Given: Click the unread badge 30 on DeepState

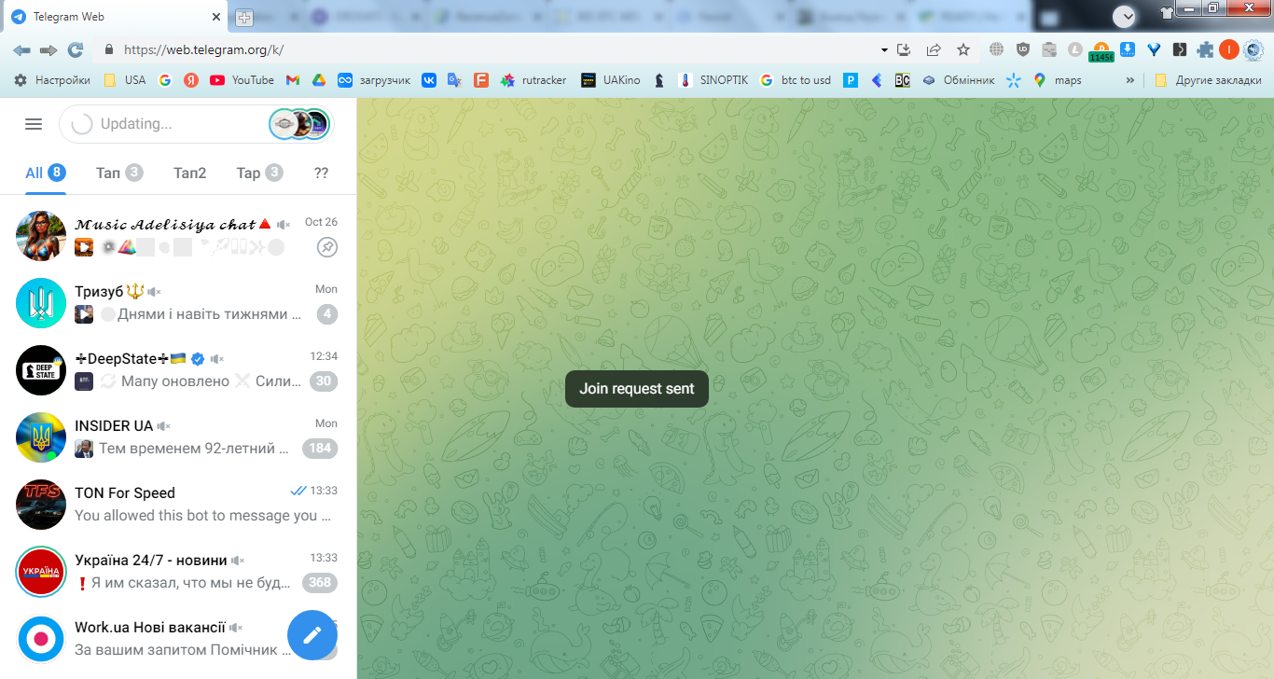Looking at the screenshot, I should click(x=324, y=381).
